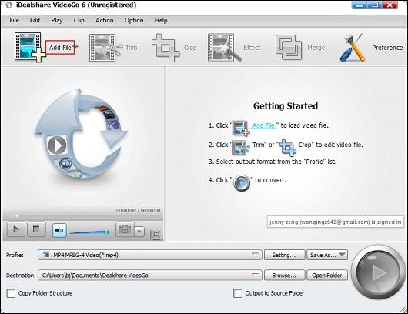
Task: Click the playback seek bar
Action: [x=82, y=216]
